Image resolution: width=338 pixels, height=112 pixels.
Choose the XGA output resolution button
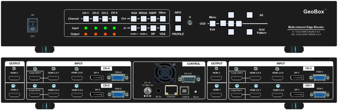[x=134, y=19]
